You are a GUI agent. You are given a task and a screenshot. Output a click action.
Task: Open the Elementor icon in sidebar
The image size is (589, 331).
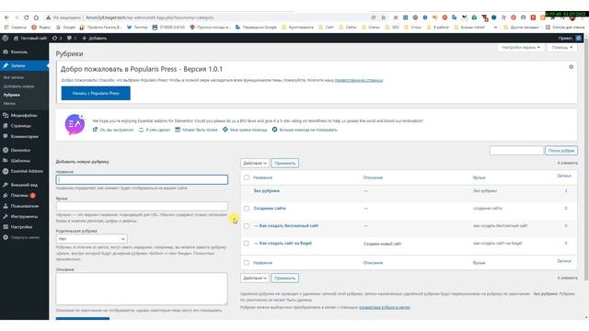[6, 150]
